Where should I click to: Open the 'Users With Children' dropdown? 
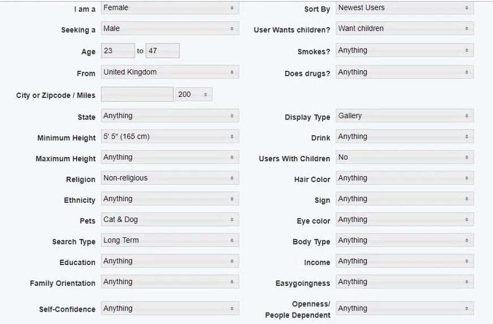(404, 157)
